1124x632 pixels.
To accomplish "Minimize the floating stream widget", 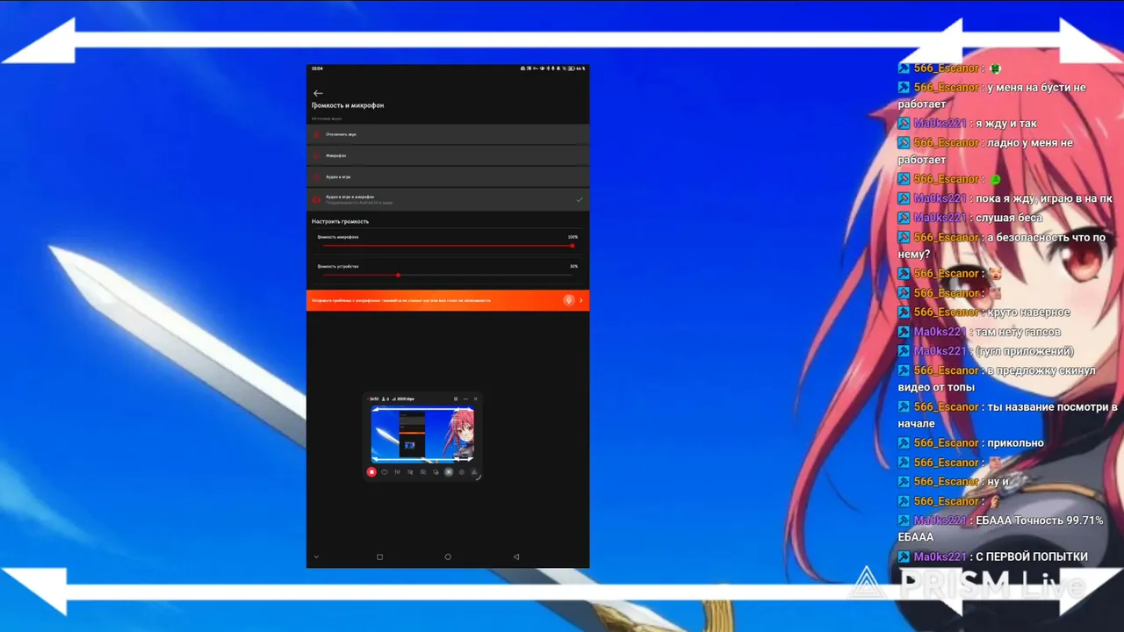I will tap(465, 399).
